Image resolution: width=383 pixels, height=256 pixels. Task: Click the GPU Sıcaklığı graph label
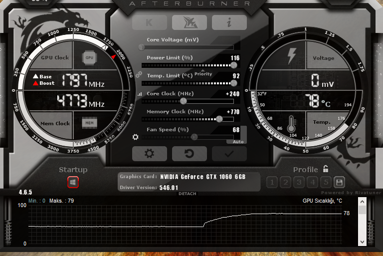point(322,201)
